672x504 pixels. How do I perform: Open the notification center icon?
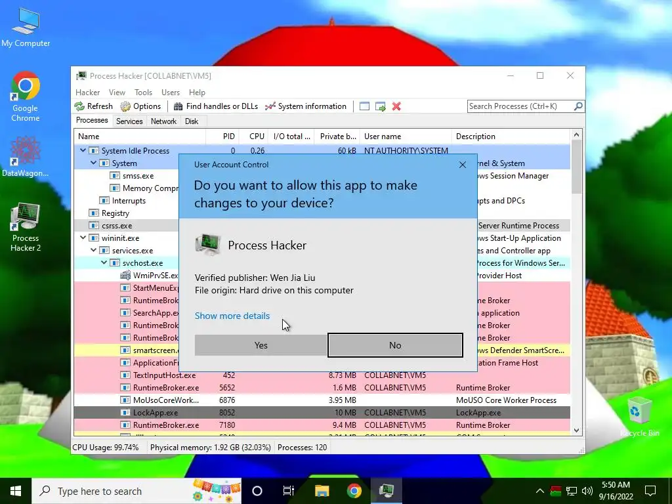pos(650,491)
